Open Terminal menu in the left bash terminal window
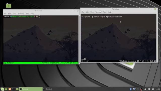The image size is (161, 91). [x=21, y=14]
